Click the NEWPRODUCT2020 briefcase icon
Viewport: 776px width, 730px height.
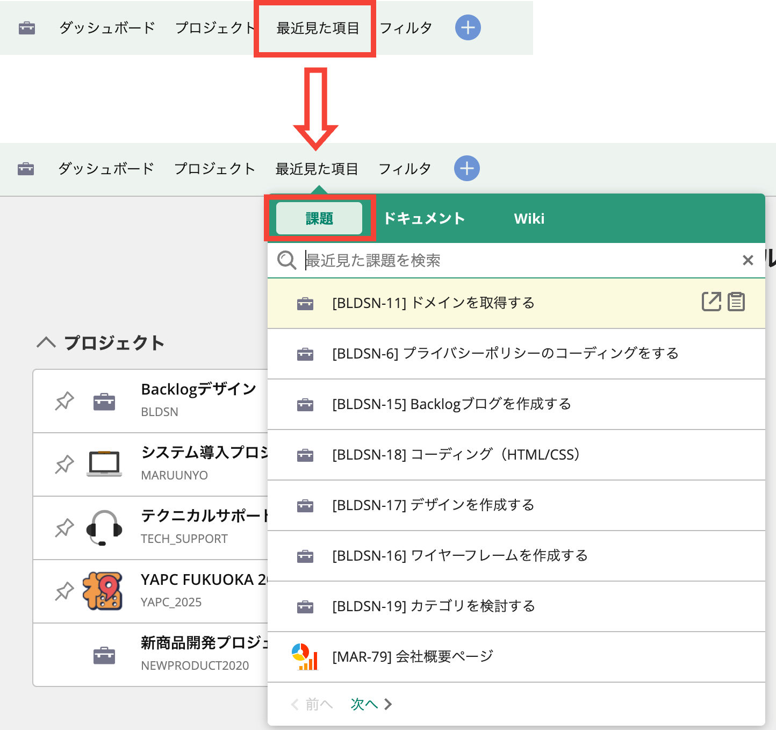coord(104,655)
